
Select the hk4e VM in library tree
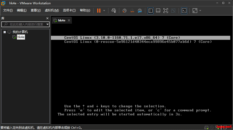click(x=21, y=37)
